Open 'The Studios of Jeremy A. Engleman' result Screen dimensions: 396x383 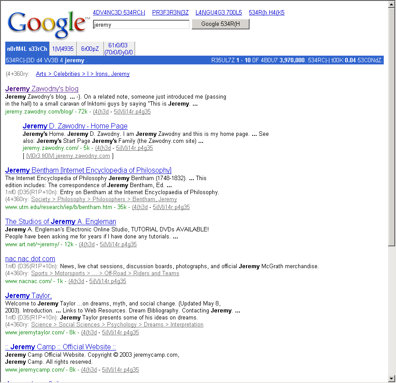pos(61,222)
